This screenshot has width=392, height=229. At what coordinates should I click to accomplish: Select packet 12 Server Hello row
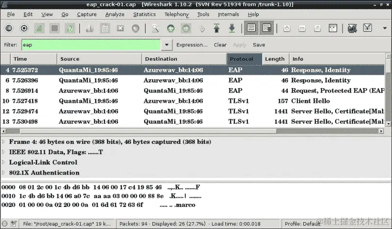point(193,112)
